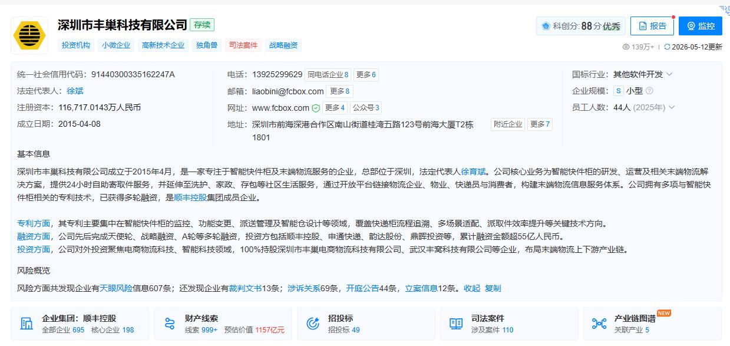
Task: Open the 徐育斌 link in description
Action: coord(473,172)
